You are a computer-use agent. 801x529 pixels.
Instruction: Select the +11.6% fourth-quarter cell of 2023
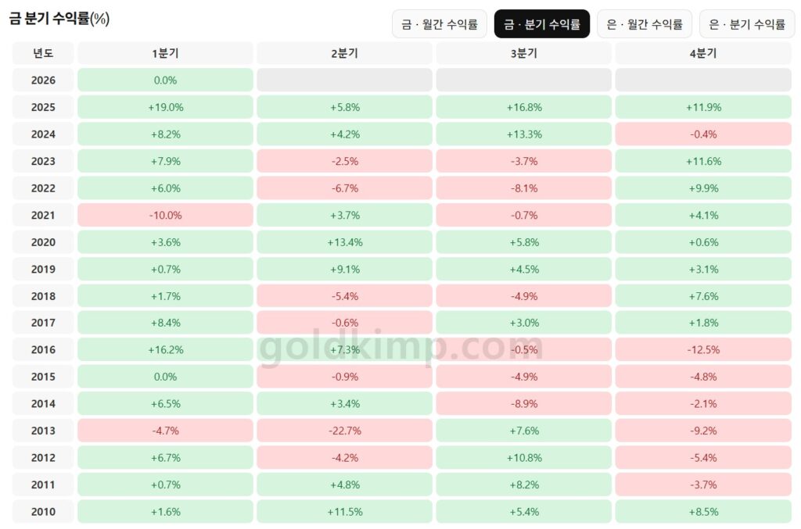tap(702, 161)
